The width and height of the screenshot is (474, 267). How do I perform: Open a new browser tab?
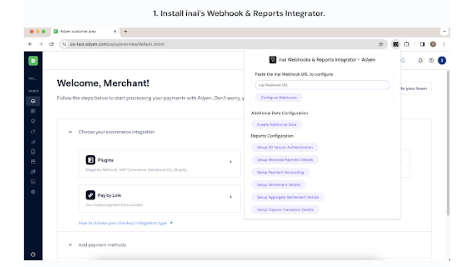click(x=126, y=31)
